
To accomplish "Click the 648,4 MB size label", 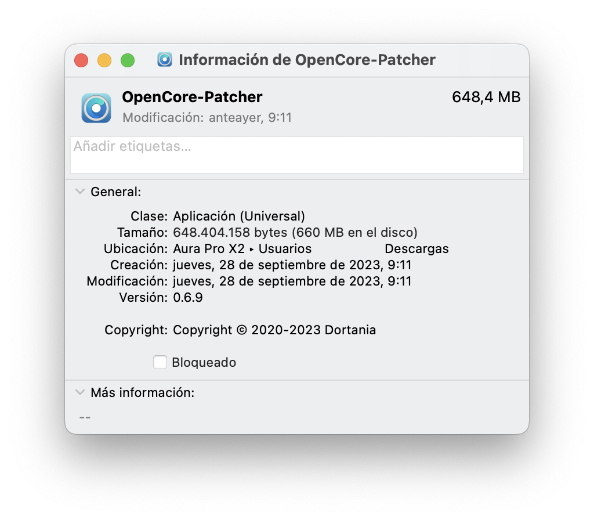I will click(x=486, y=97).
